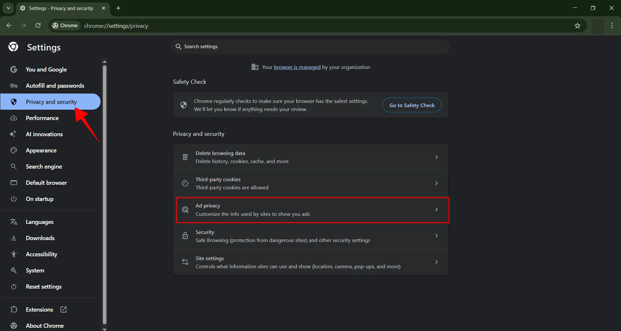Open the Appearance section

[x=50, y=150]
